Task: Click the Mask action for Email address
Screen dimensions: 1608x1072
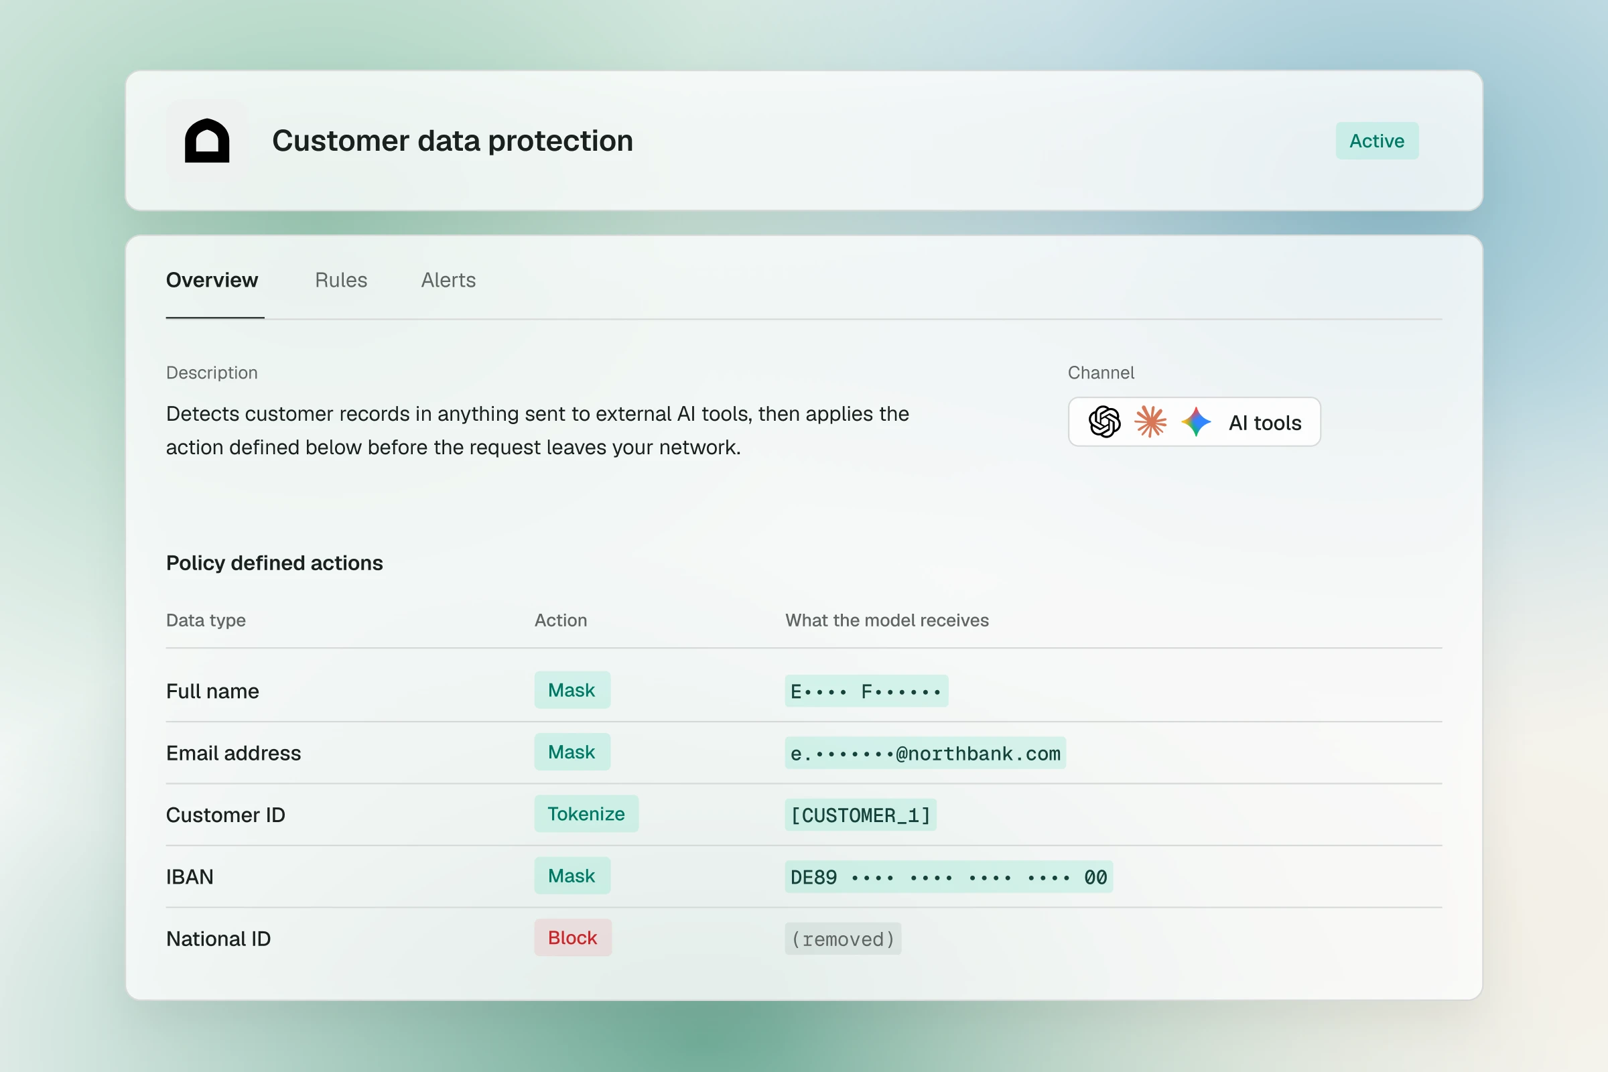Action: coord(572,752)
